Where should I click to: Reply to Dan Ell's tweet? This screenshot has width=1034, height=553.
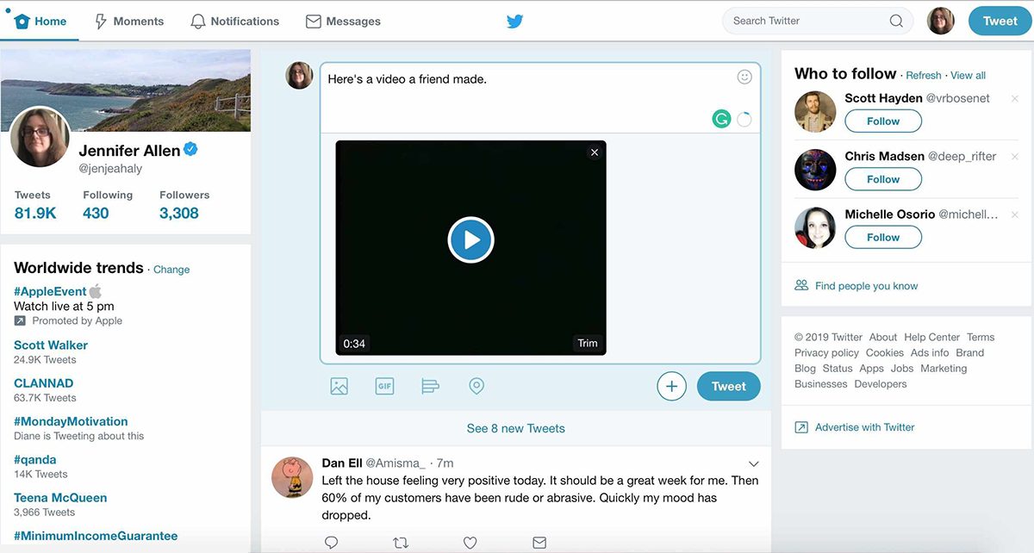pyautogui.click(x=331, y=542)
